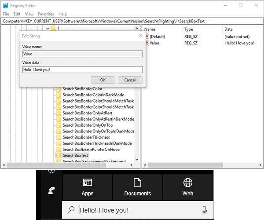Click folder icon next to SearchBoxBorderOnlyAtRestInDarkMode
The width and height of the screenshot is (264, 220).
[59, 119]
